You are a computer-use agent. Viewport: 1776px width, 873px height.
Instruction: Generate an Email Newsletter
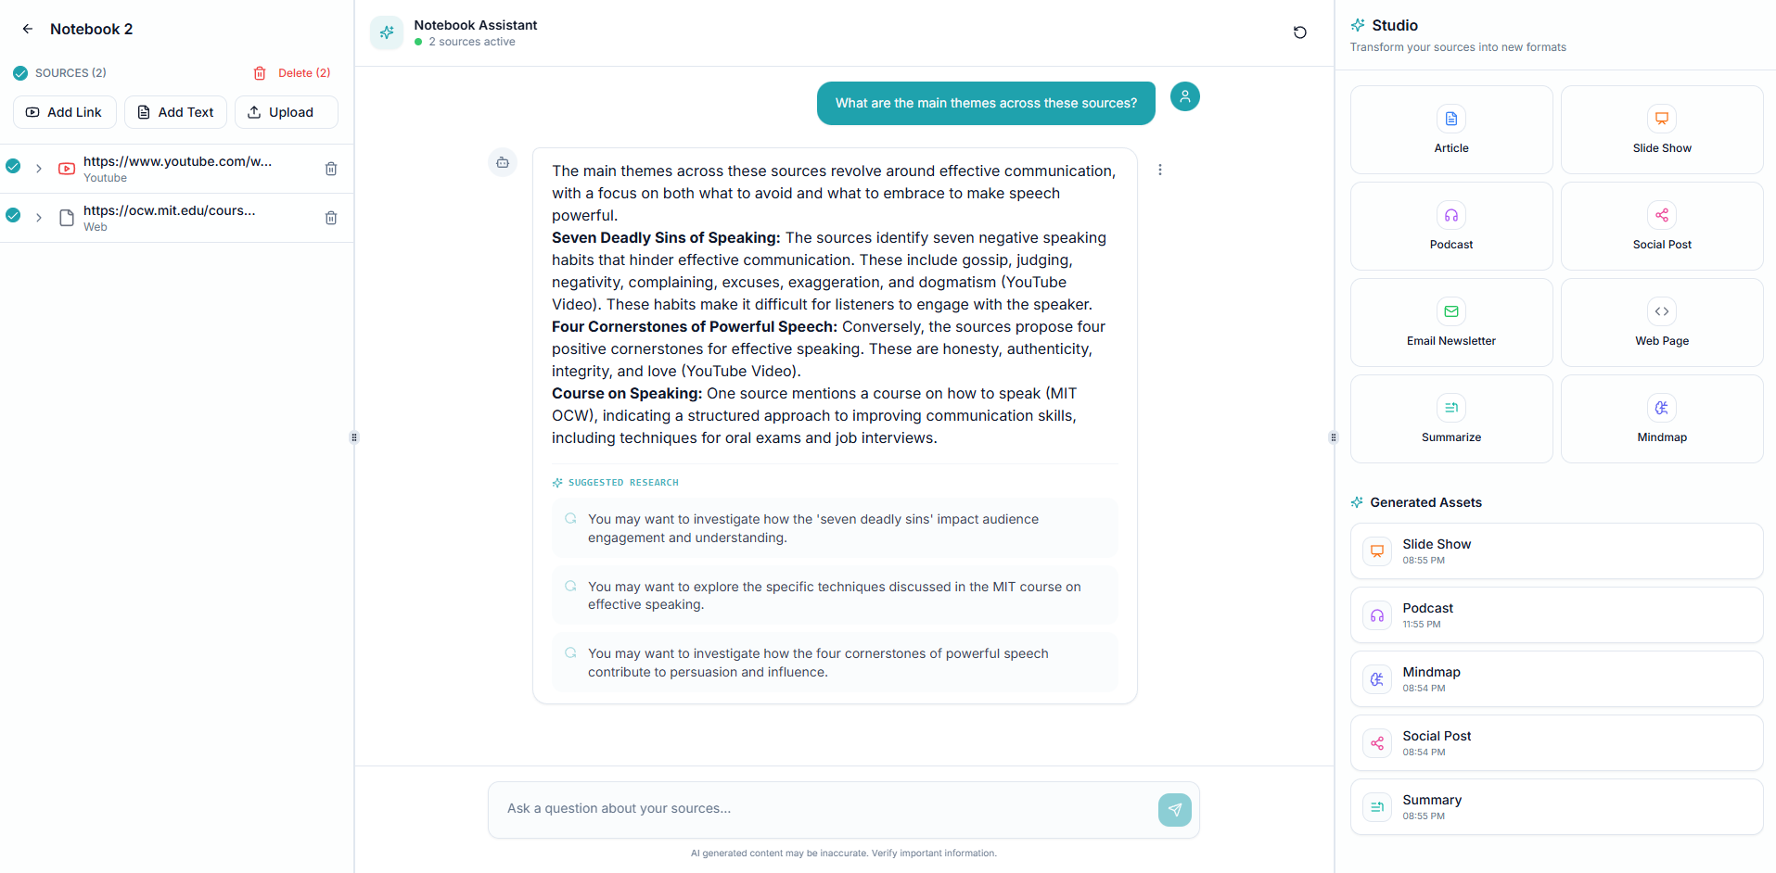click(x=1450, y=322)
